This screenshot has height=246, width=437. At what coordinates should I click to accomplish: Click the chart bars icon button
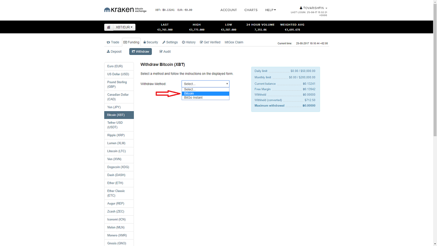point(109,27)
